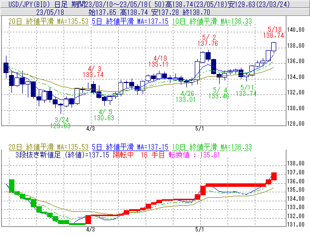This screenshot has width=310, height=236.
Task: Click the top red block at 137.00
Action: click(x=274, y=176)
